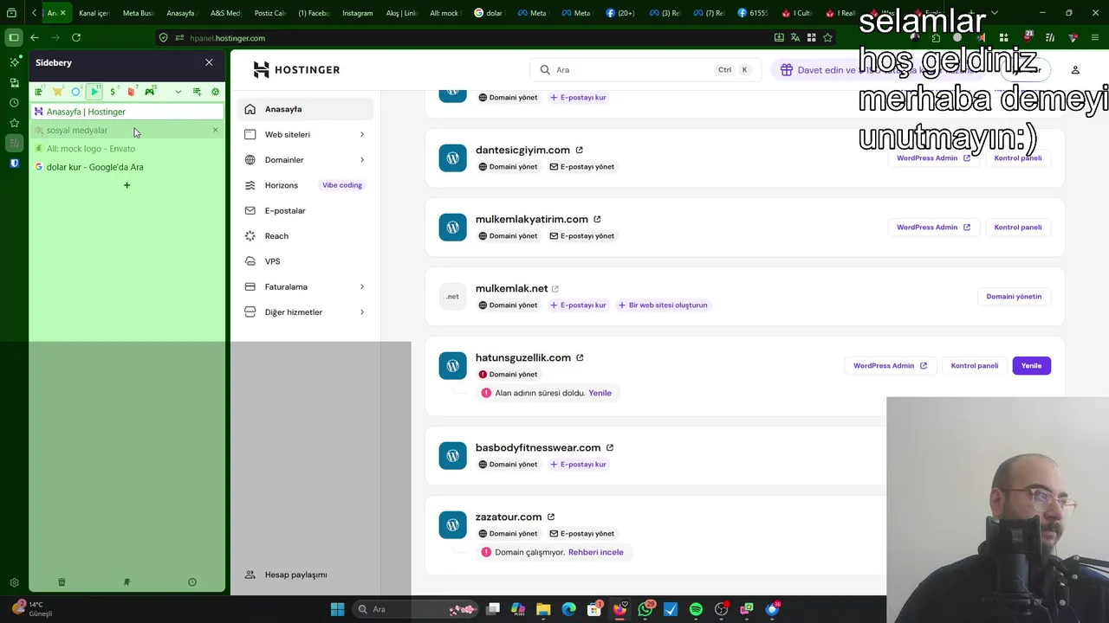Image resolution: width=1109 pixels, height=623 pixels.
Task: Select the green play-button Sidebery panel
Action: coord(94,92)
